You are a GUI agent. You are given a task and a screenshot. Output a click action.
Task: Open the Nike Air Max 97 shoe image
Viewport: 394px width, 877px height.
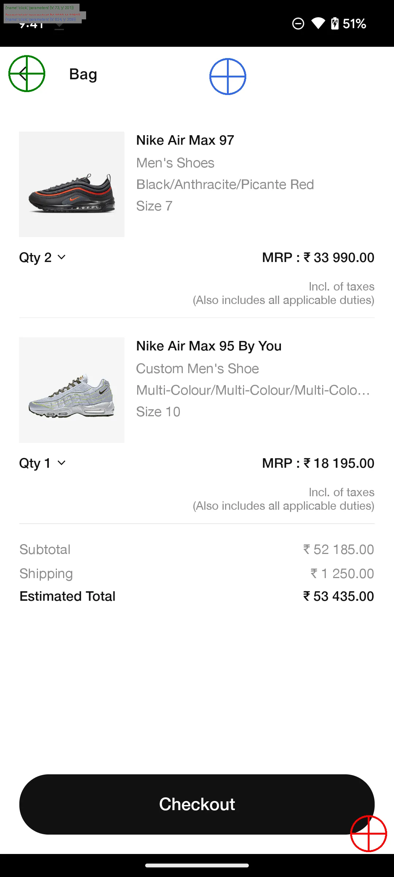coord(72,184)
